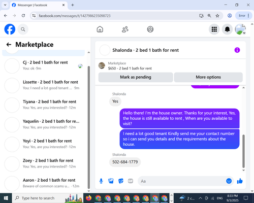The width and height of the screenshot is (254, 203).
Task: Open the $650 2 bed 1 bath listing
Action: (x=130, y=69)
